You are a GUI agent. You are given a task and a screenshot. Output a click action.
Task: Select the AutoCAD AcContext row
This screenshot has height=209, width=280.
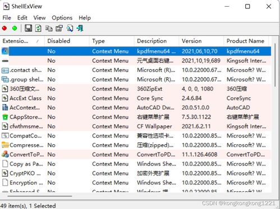pos(136,108)
